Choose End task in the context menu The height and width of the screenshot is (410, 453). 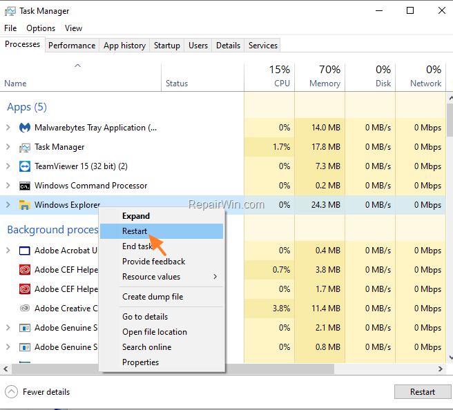coord(162,246)
